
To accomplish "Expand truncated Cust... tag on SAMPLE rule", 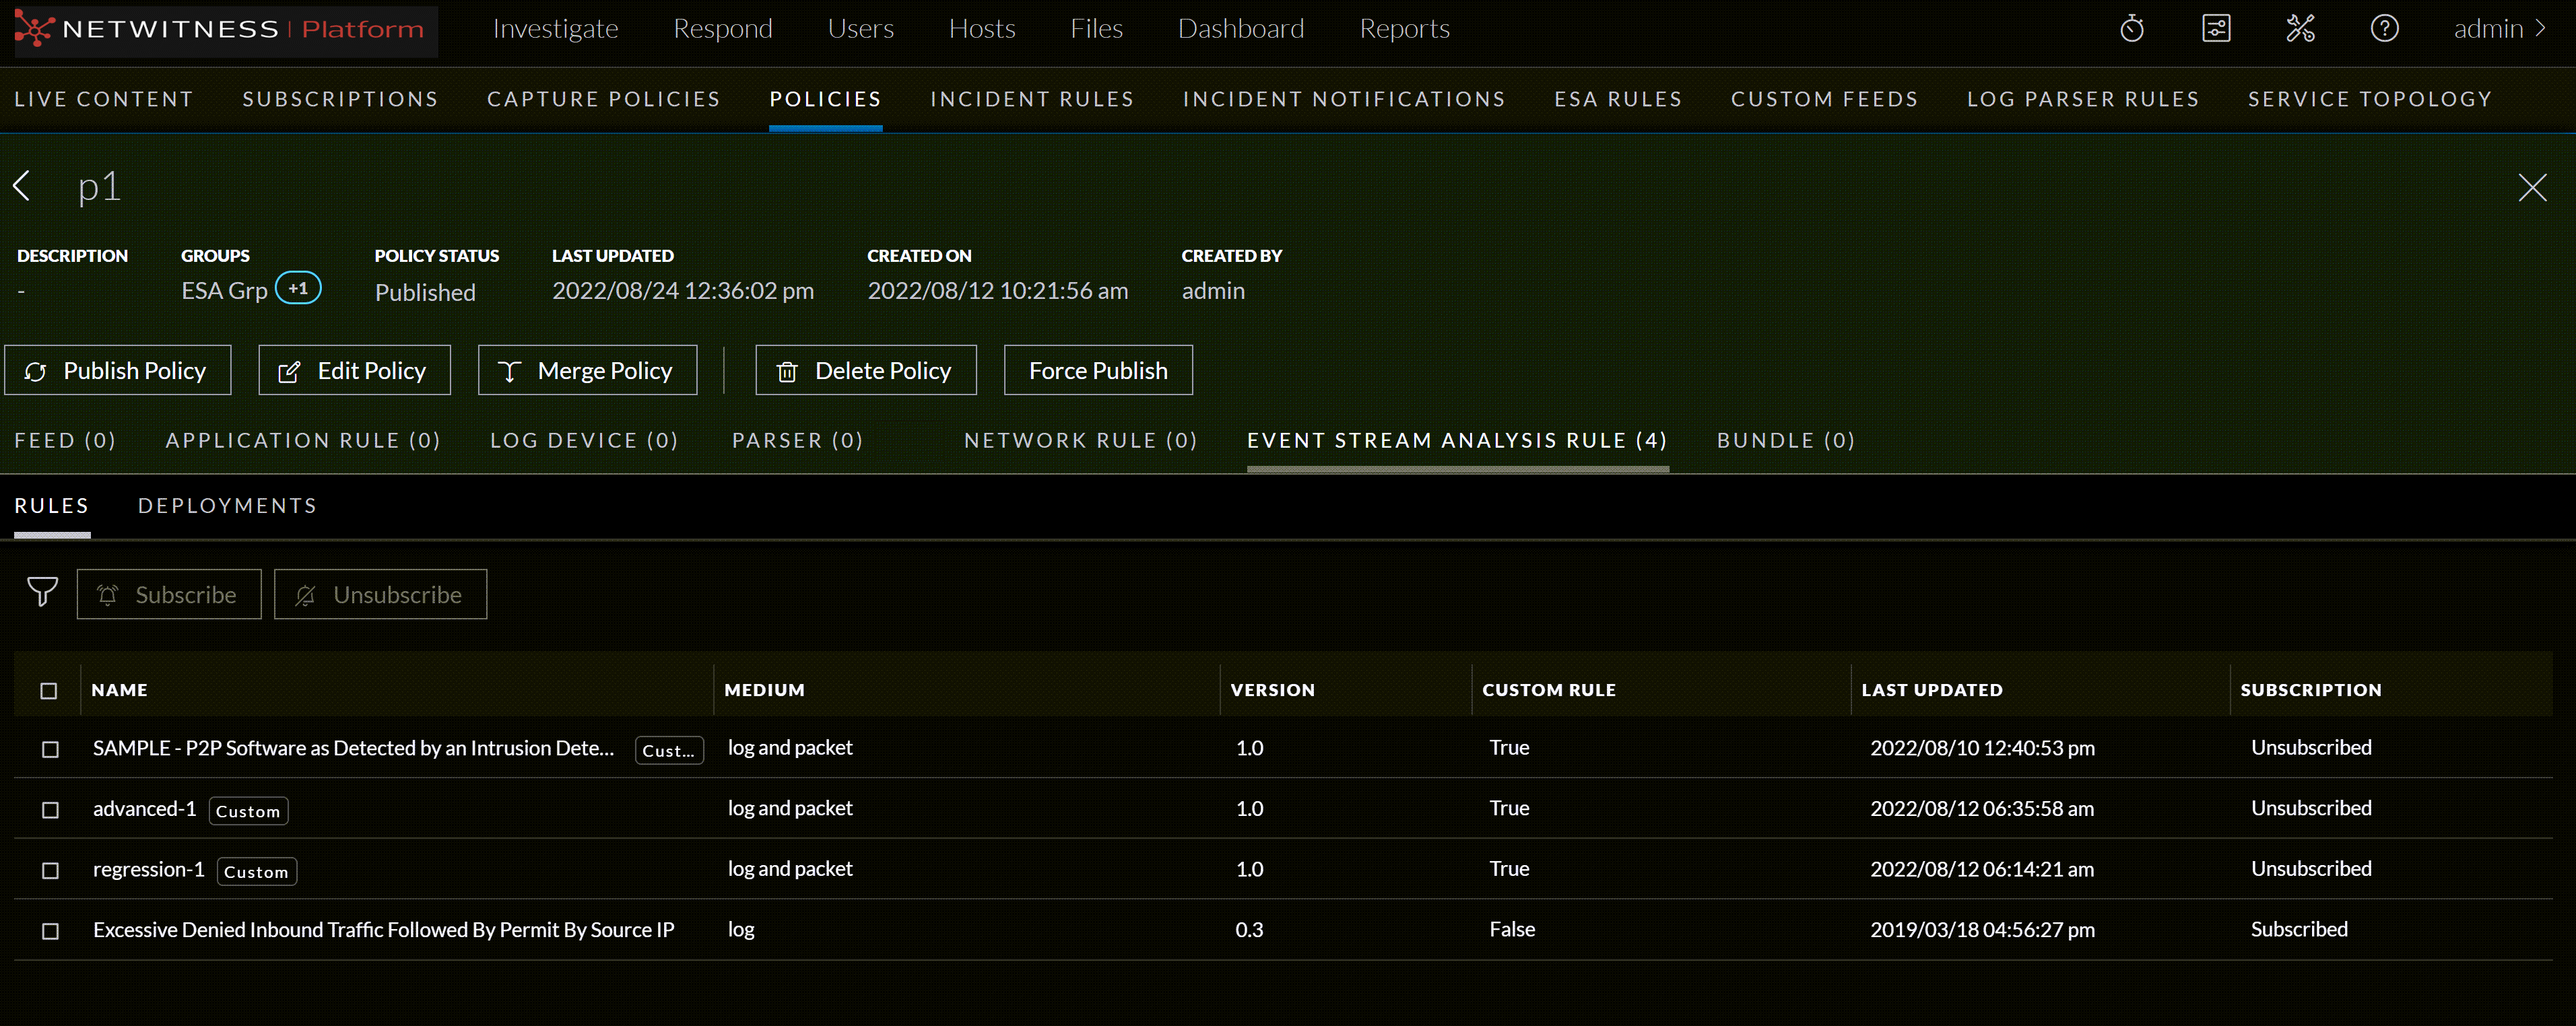I will pyautogui.click(x=668, y=751).
